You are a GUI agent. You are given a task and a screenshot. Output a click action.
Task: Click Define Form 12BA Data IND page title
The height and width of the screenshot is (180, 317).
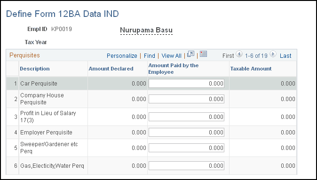point(63,14)
